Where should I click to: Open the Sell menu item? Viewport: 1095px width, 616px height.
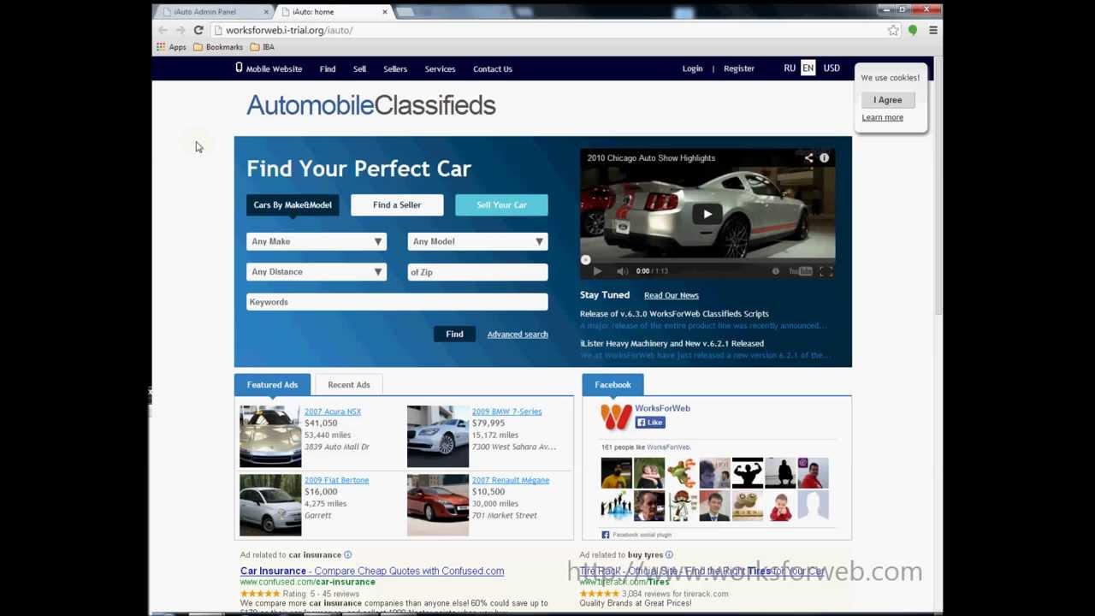[x=359, y=68]
